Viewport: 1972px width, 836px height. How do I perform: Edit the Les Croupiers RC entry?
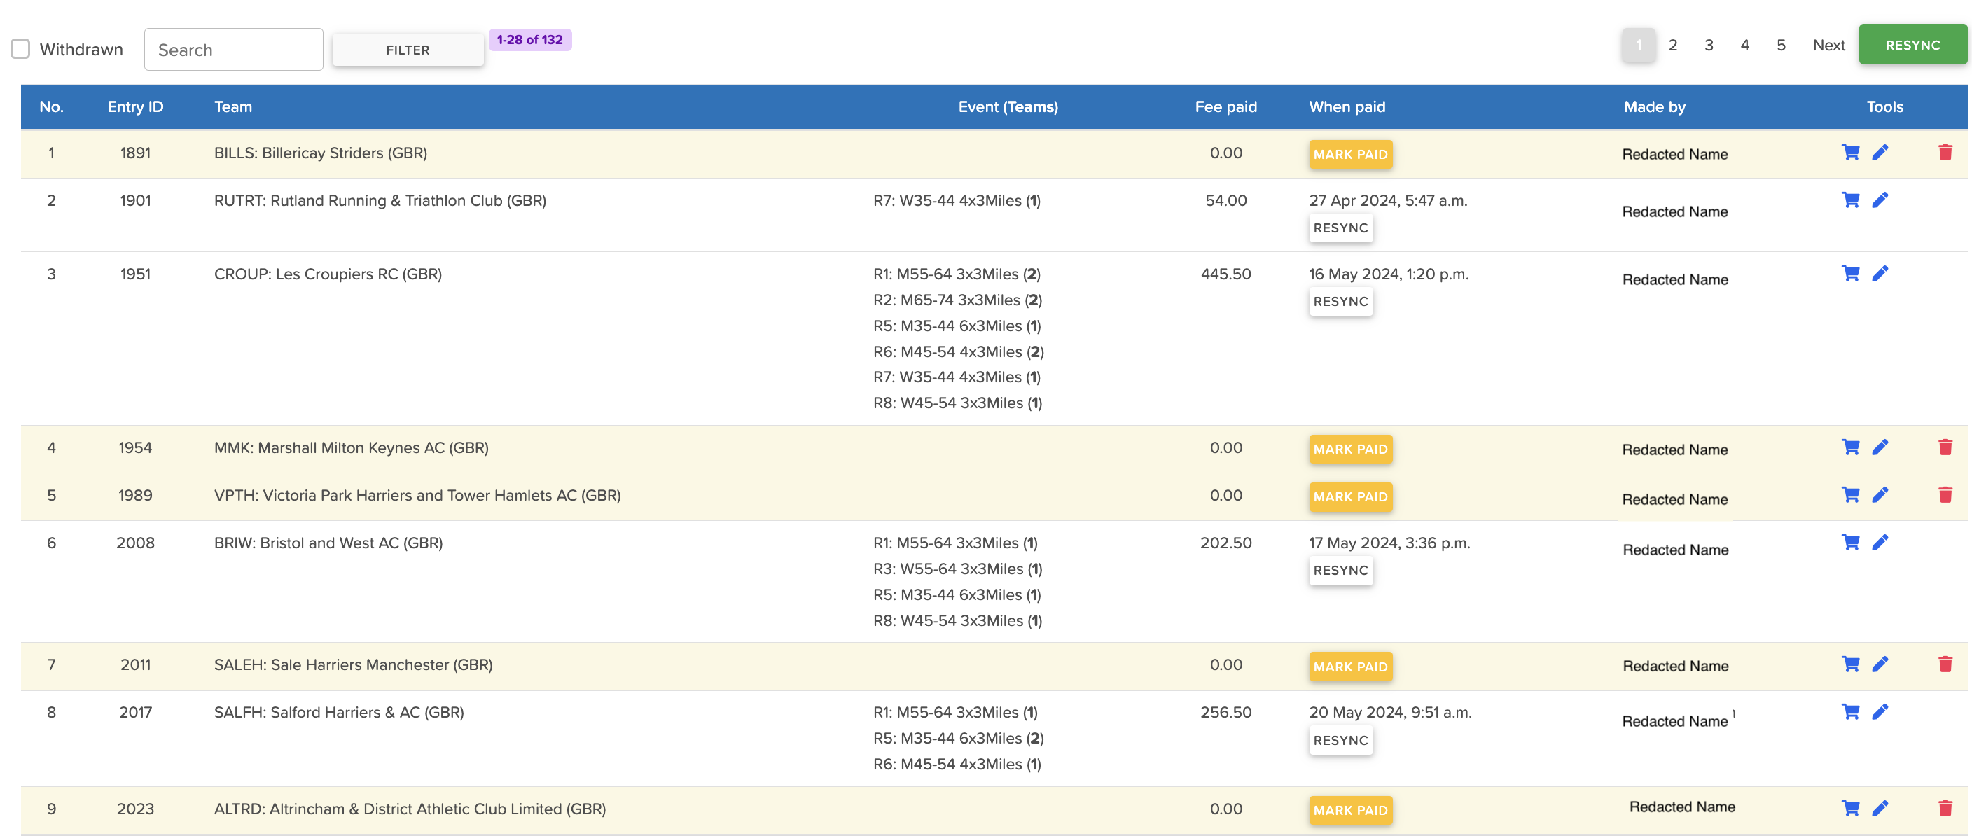tap(1880, 273)
